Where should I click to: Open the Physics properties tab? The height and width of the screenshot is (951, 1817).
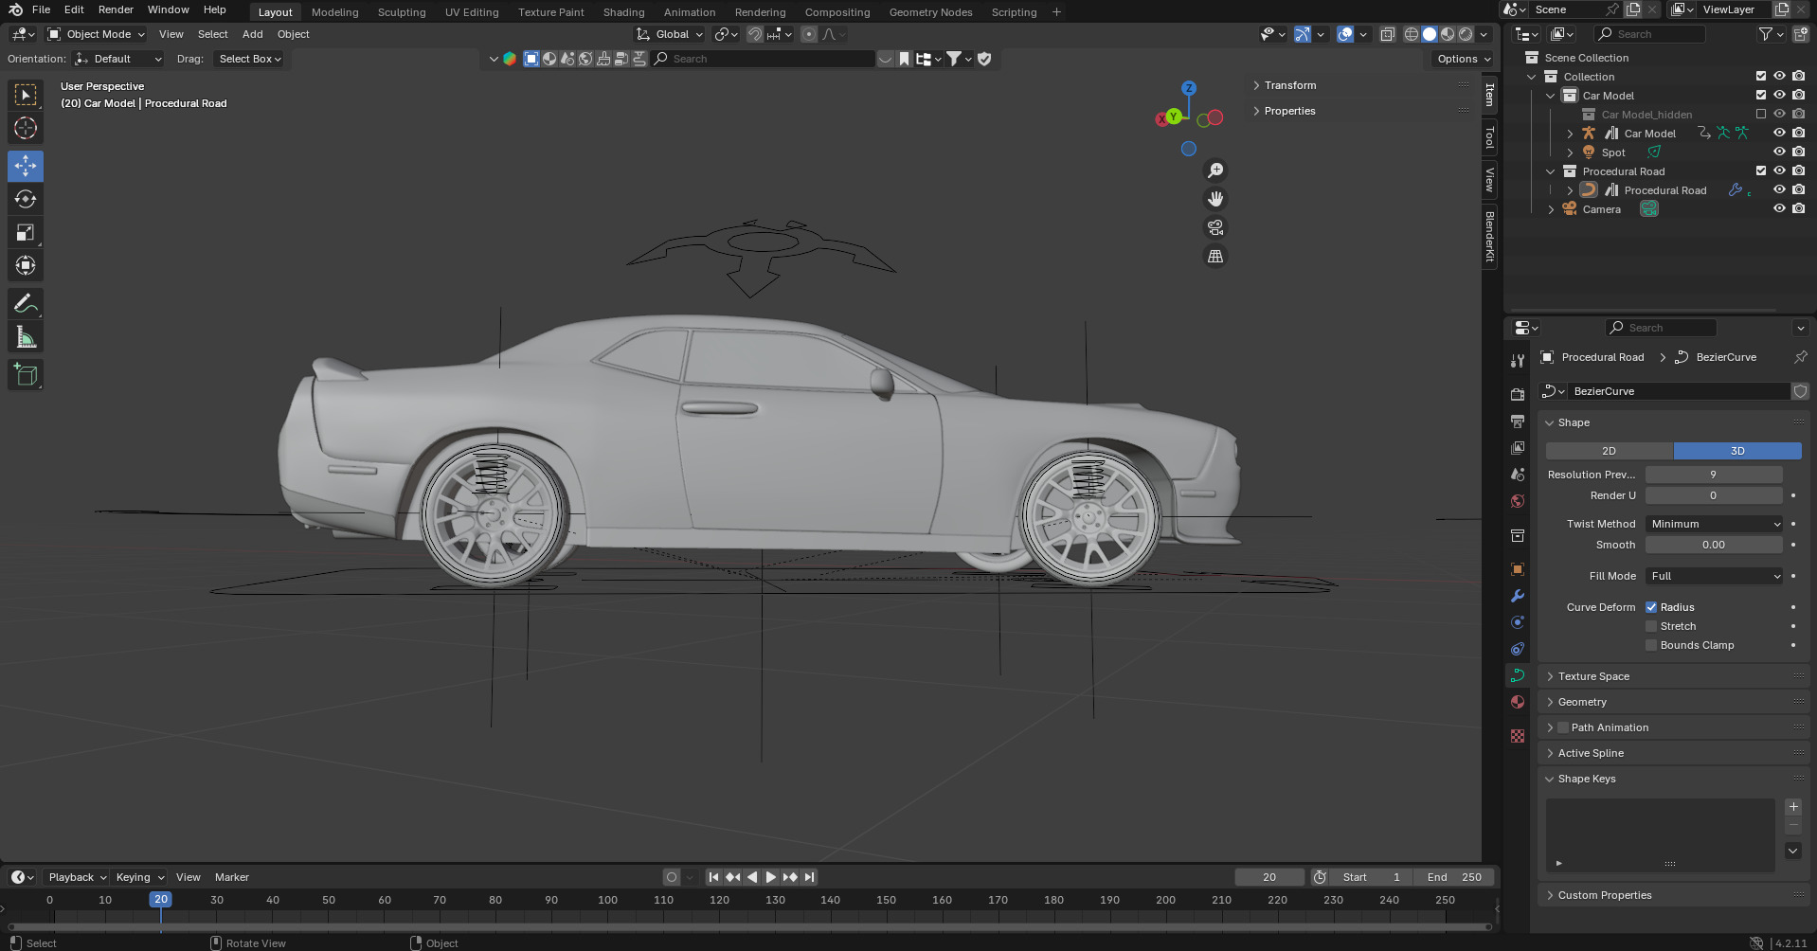click(1518, 622)
